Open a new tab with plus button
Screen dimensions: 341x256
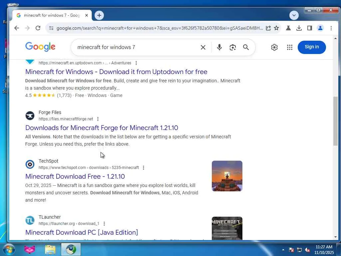coord(99,15)
